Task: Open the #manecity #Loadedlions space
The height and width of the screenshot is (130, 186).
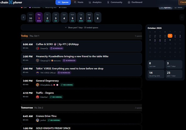Action: [x=81, y=58]
